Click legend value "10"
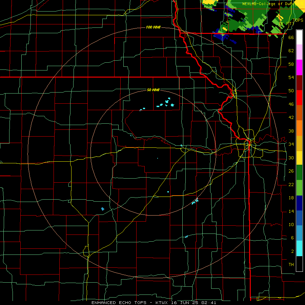 coord(291,225)
